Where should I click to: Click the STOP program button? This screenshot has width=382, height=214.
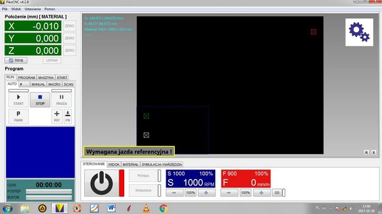pos(40,100)
